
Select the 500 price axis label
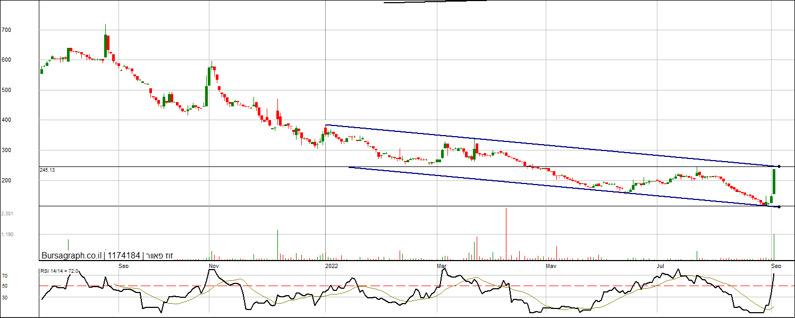[6, 90]
